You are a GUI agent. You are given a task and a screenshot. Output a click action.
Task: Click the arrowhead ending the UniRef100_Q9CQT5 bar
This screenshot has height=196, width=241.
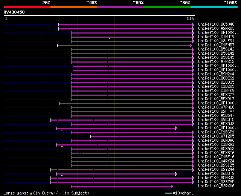[193, 120]
